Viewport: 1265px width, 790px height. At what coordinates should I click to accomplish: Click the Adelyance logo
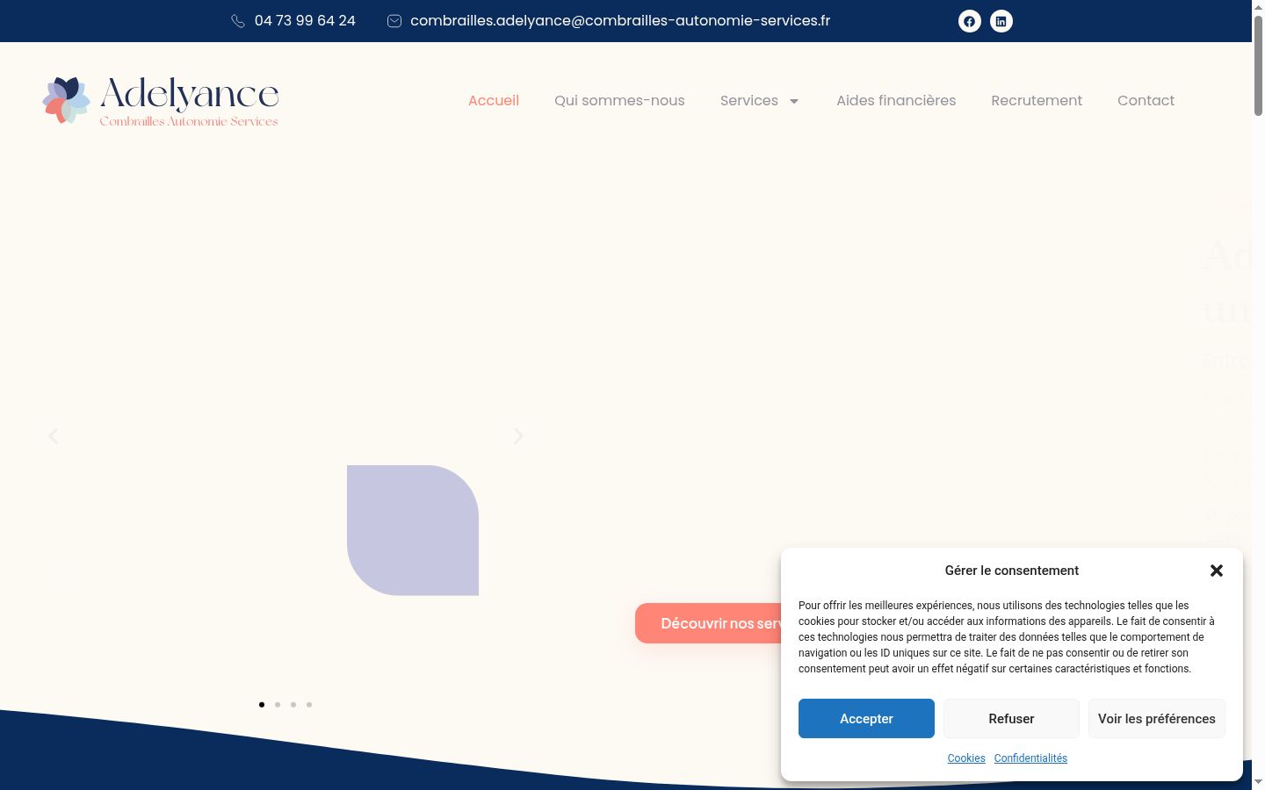coord(161,101)
